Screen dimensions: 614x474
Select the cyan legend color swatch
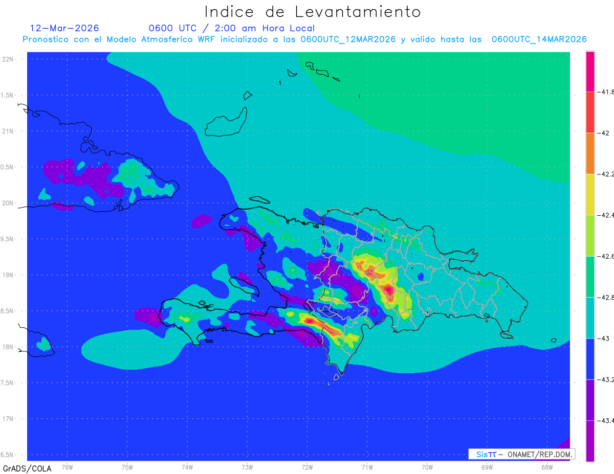coord(590,318)
